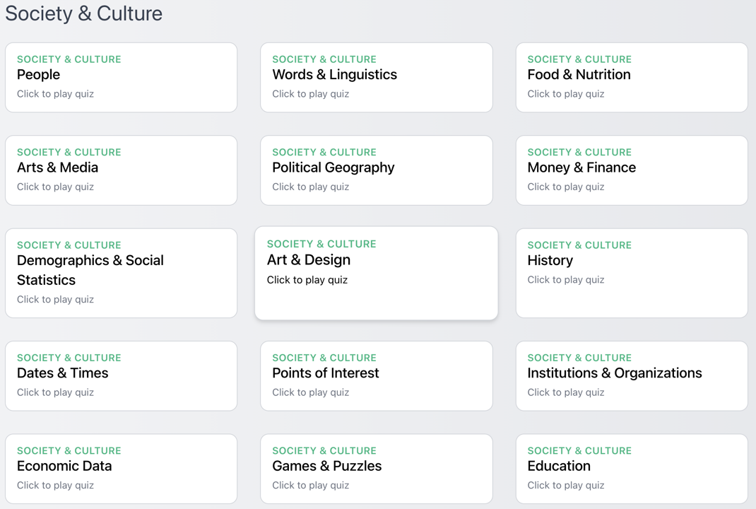This screenshot has width=756, height=509.
Task: Click the Art & Design card
Action: [376, 272]
